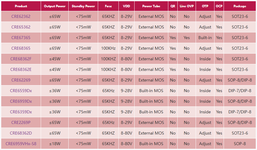Open the CRE68365 product page
Screen dimensions: 257x150
[21, 48]
